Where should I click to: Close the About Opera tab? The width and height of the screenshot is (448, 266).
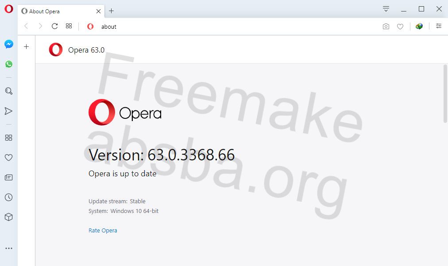[x=99, y=11]
